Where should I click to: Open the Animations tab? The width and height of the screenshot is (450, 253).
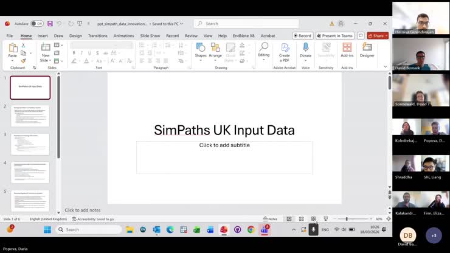(x=123, y=36)
